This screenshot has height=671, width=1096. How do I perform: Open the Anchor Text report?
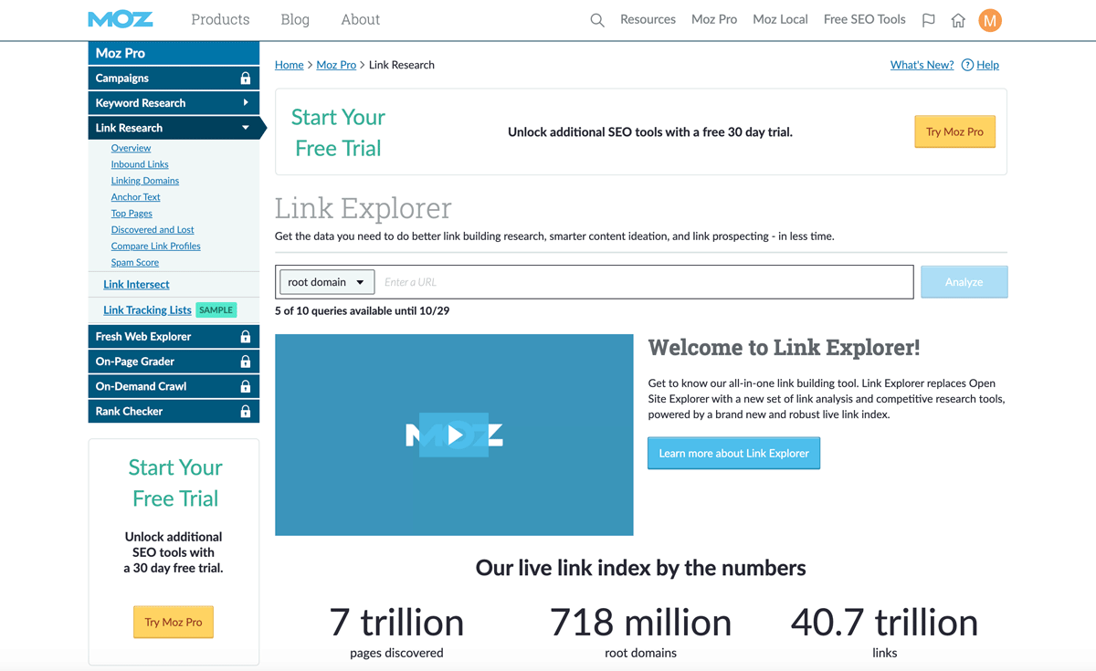pos(135,197)
